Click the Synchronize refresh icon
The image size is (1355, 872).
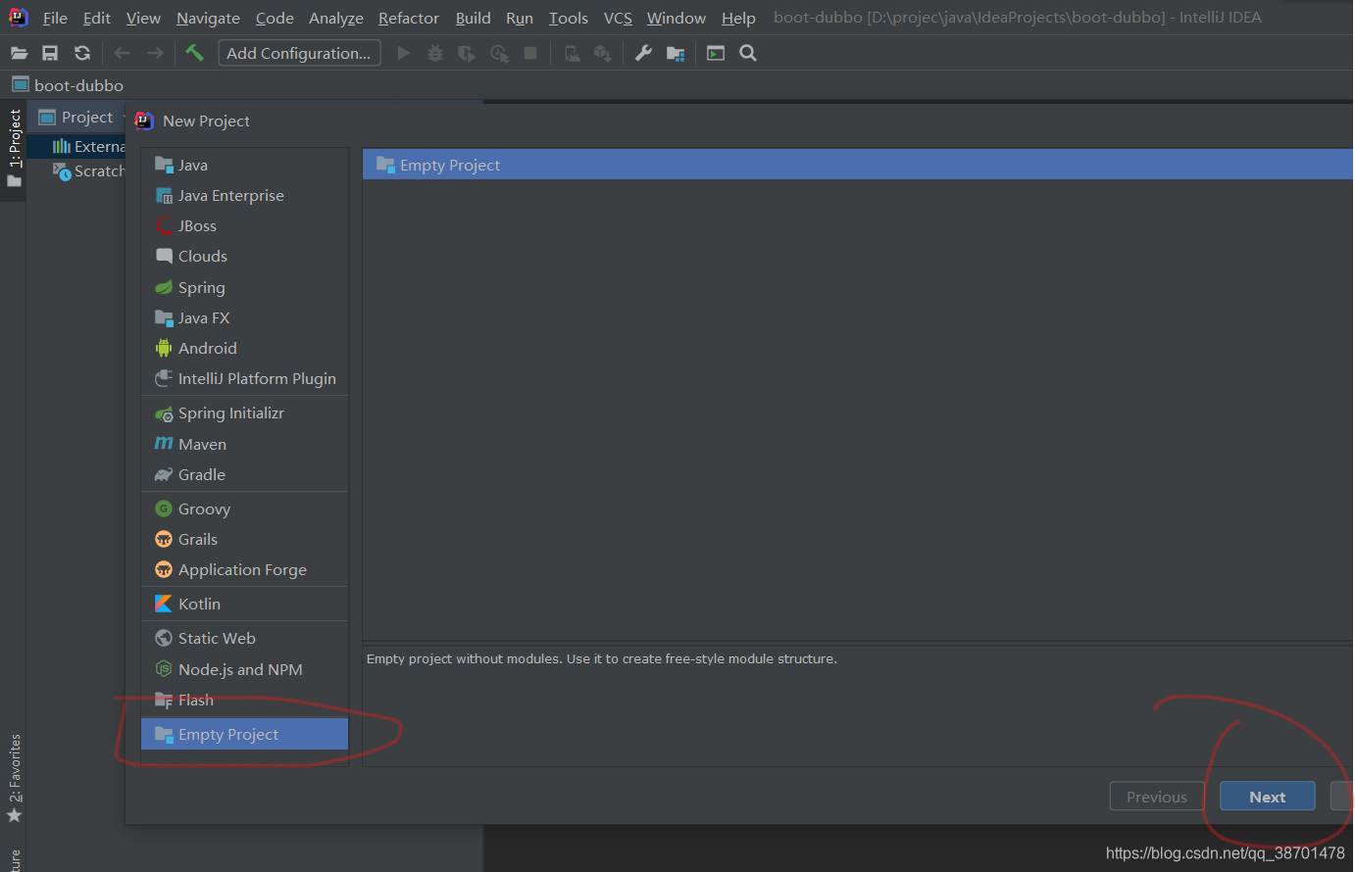click(82, 53)
